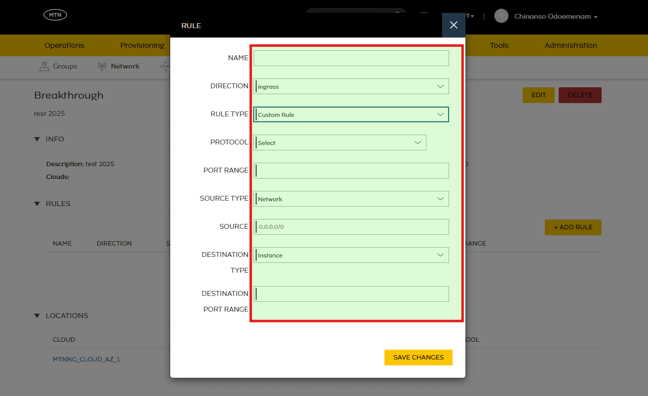Viewport: 648px width, 396px height.
Task: Open the SOURCE TYPE dropdown
Action: point(351,199)
